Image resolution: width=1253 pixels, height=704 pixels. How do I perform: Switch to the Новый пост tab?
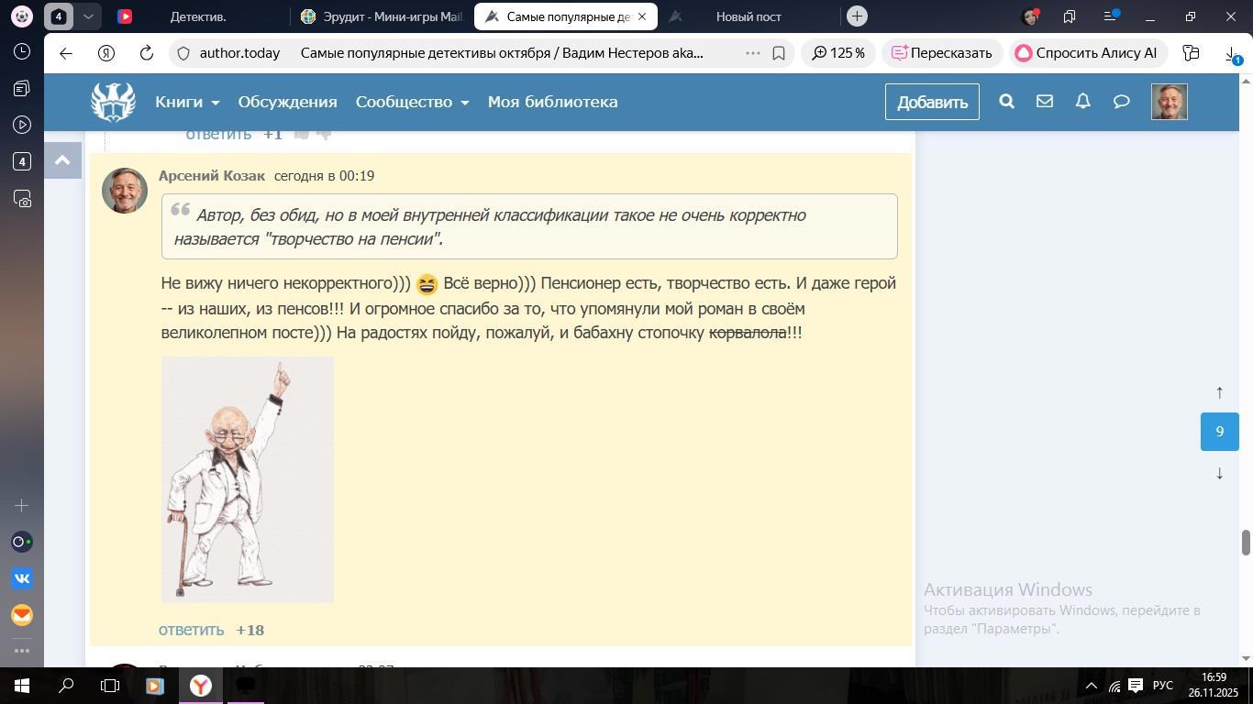pyautogui.click(x=748, y=16)
